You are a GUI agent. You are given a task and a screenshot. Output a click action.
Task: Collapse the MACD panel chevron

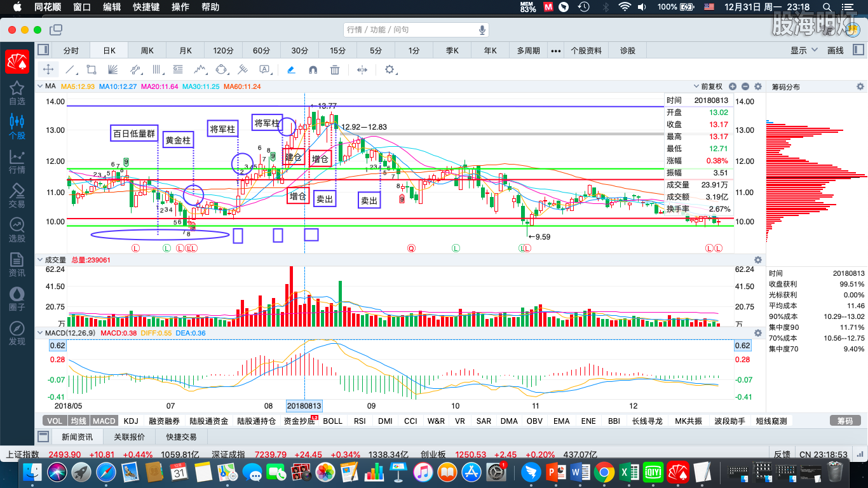pyautogui.click(x=39, y=332)
